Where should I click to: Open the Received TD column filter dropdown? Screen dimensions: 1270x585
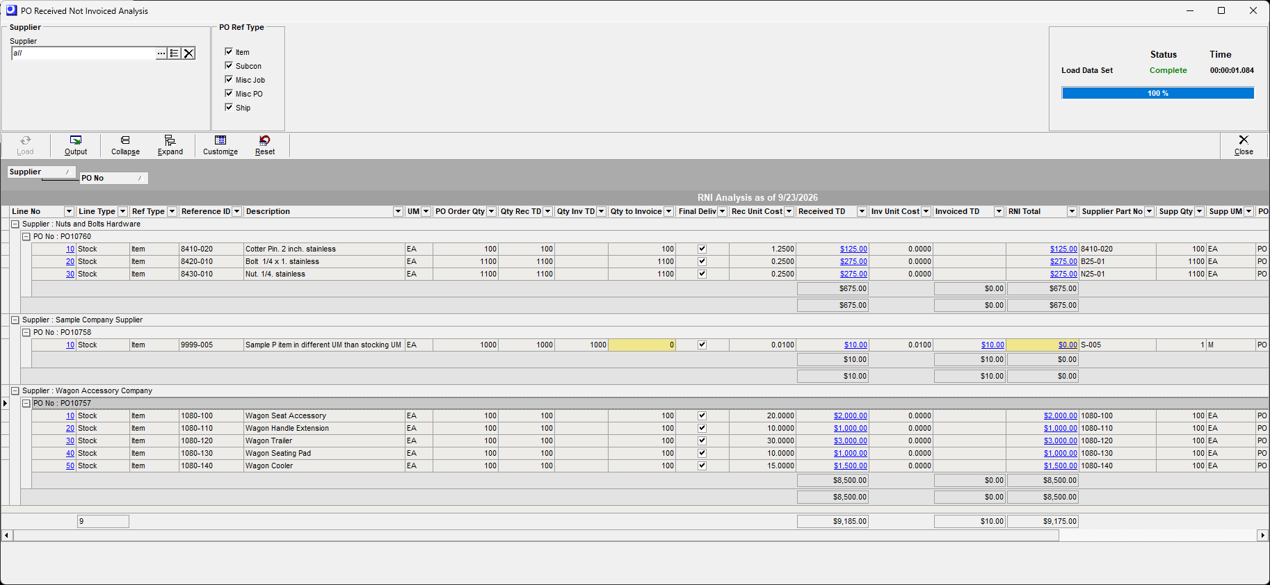tap(862, 211)
